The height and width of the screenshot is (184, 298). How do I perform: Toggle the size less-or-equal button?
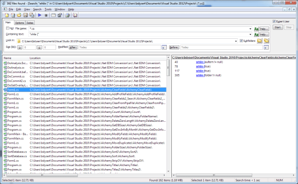coord(39,47)
